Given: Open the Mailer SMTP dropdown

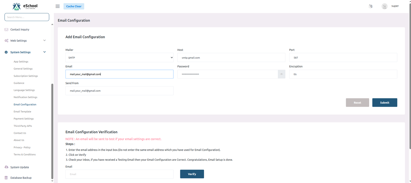Looking at the screenshot, I should point(119,57).
